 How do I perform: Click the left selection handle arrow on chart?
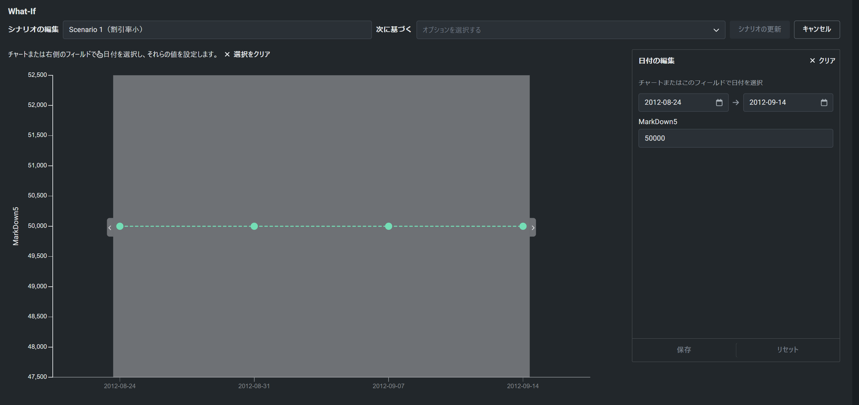tap(110, 228)
